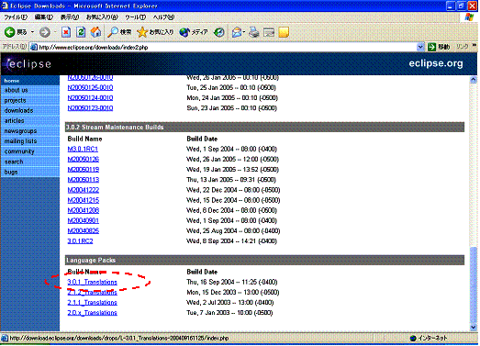The height and width of the screenshot is (346, 480).
Task: Open the Favorites star button
Action: tap(155, 32)
